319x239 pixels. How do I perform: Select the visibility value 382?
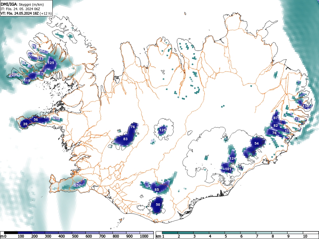coord(42,51)
